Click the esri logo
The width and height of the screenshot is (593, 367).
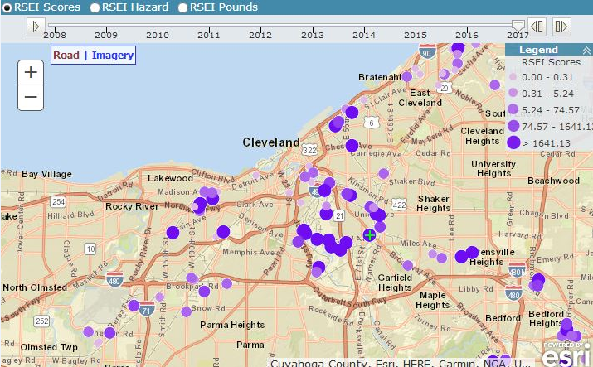click(x=566, y=355)
